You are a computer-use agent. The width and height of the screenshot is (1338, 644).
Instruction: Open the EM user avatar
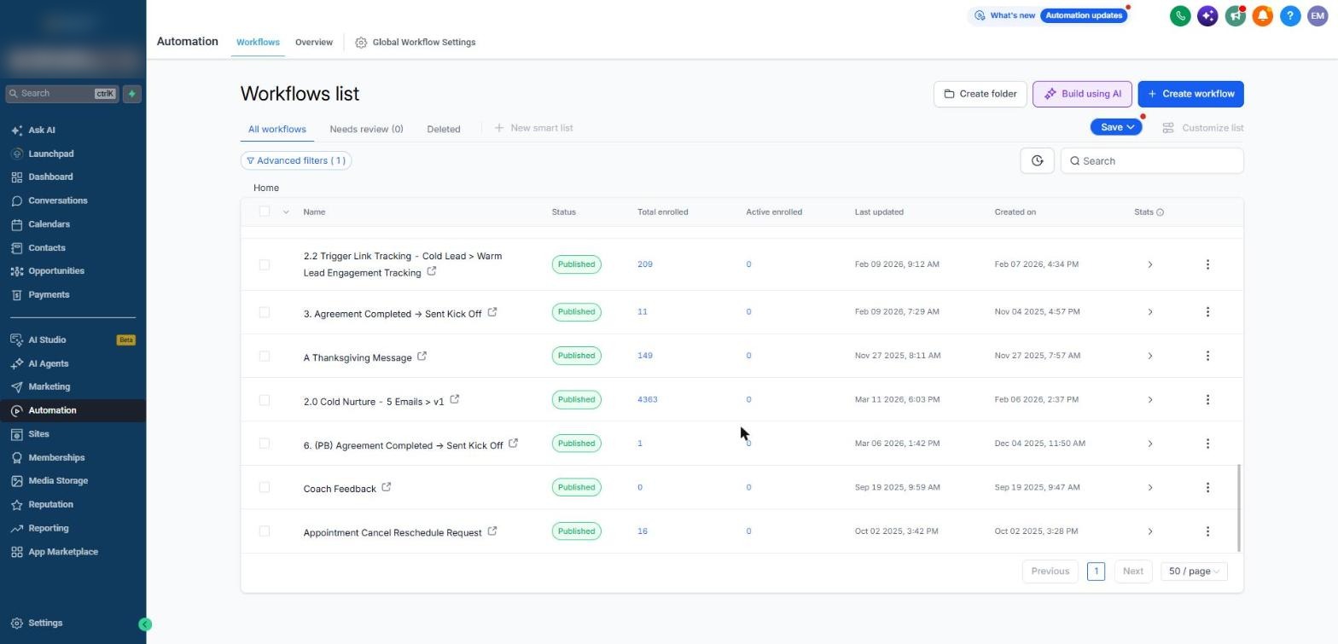[1318, 15]
